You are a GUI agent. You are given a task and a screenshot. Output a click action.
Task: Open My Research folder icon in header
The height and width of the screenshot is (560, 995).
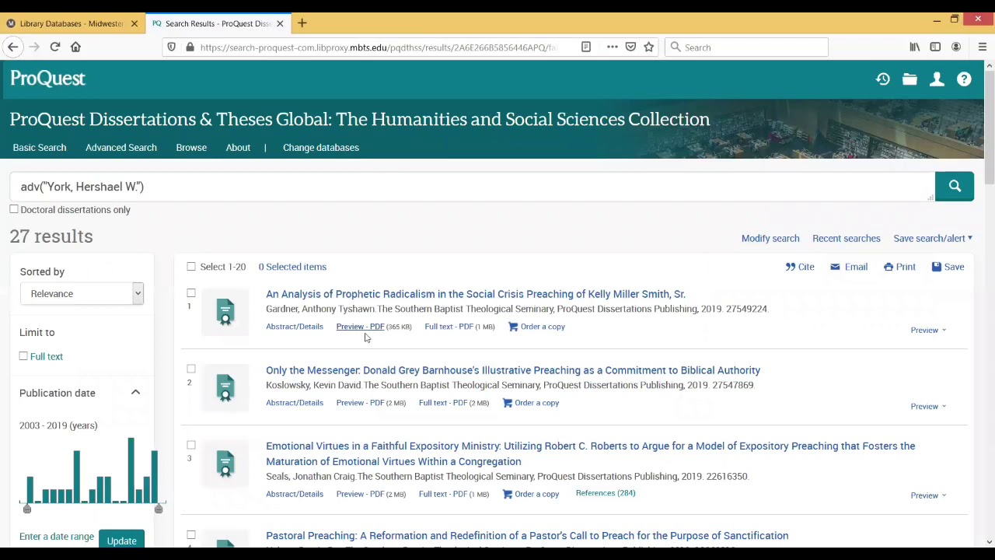coord(909,79)
